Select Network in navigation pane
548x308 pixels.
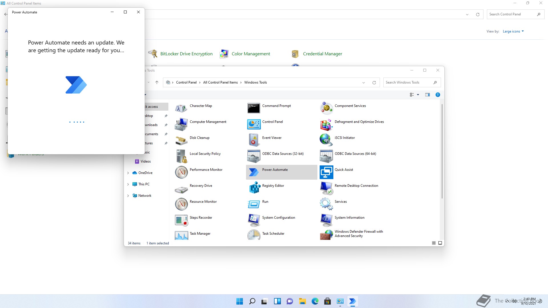tap(142, 196)
